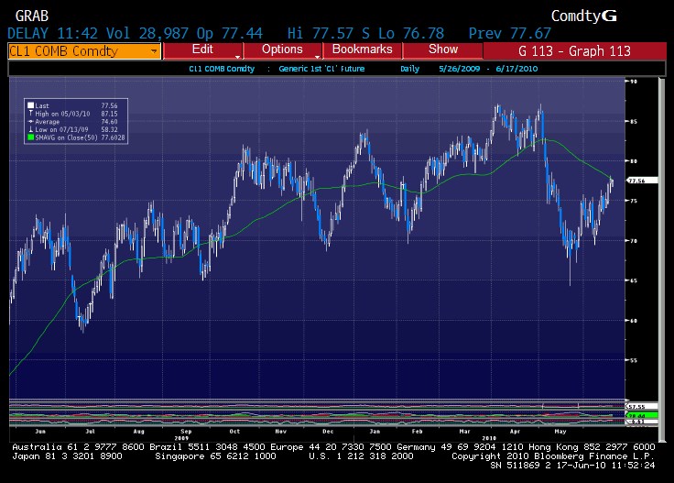Click the Low on 07/13/09 legend marker

tap(30, 127)
